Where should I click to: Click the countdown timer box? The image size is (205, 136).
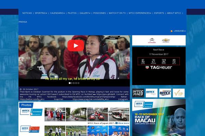[159, 61]
